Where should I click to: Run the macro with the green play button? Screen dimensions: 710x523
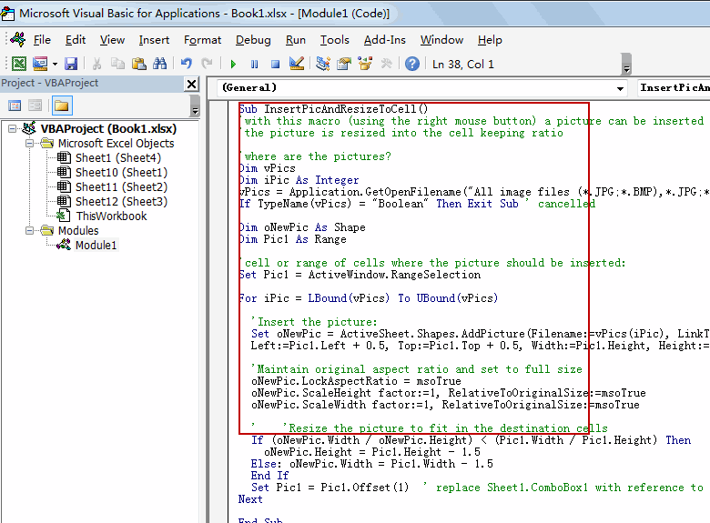(x=233, y=64)
